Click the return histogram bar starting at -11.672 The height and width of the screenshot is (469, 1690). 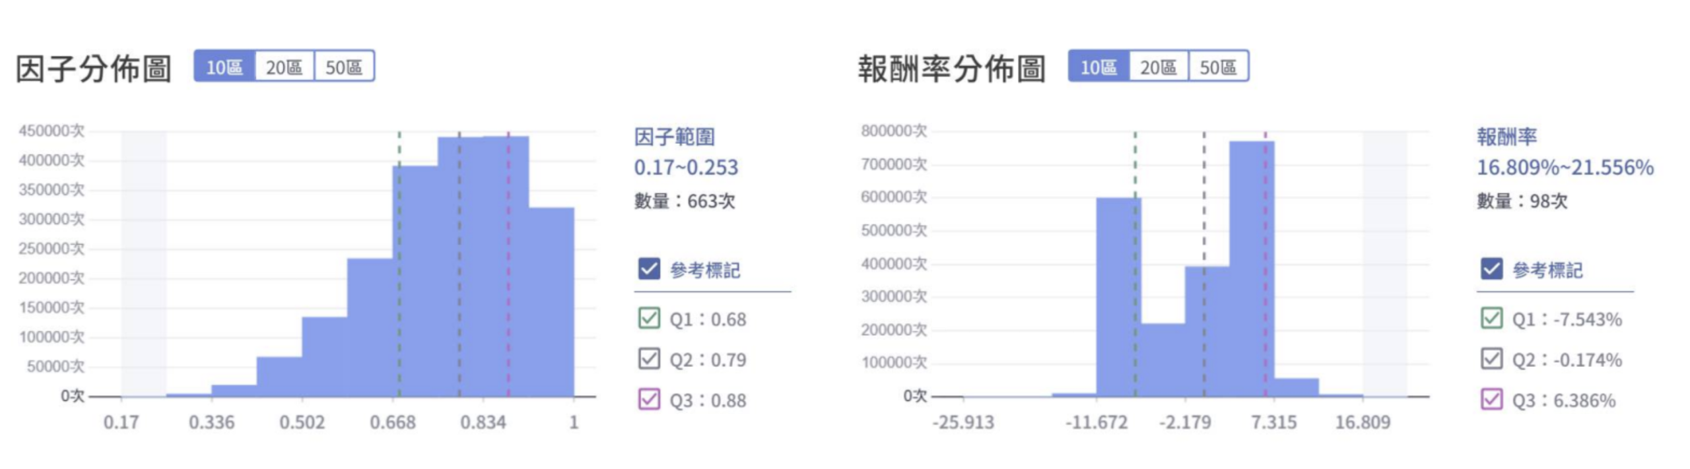(x=1118, y=297)
